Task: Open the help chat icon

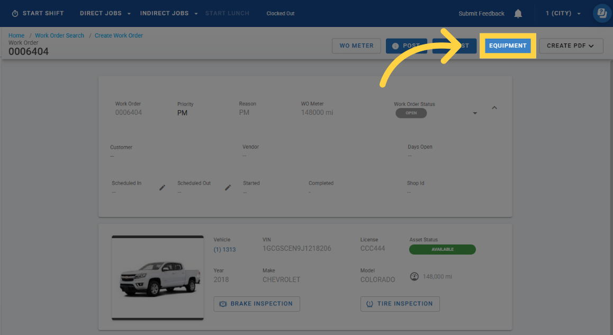Action: pos(602,13)
